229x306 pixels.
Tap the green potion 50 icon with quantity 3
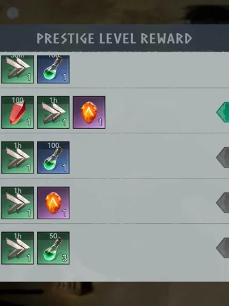coord(53,248)
